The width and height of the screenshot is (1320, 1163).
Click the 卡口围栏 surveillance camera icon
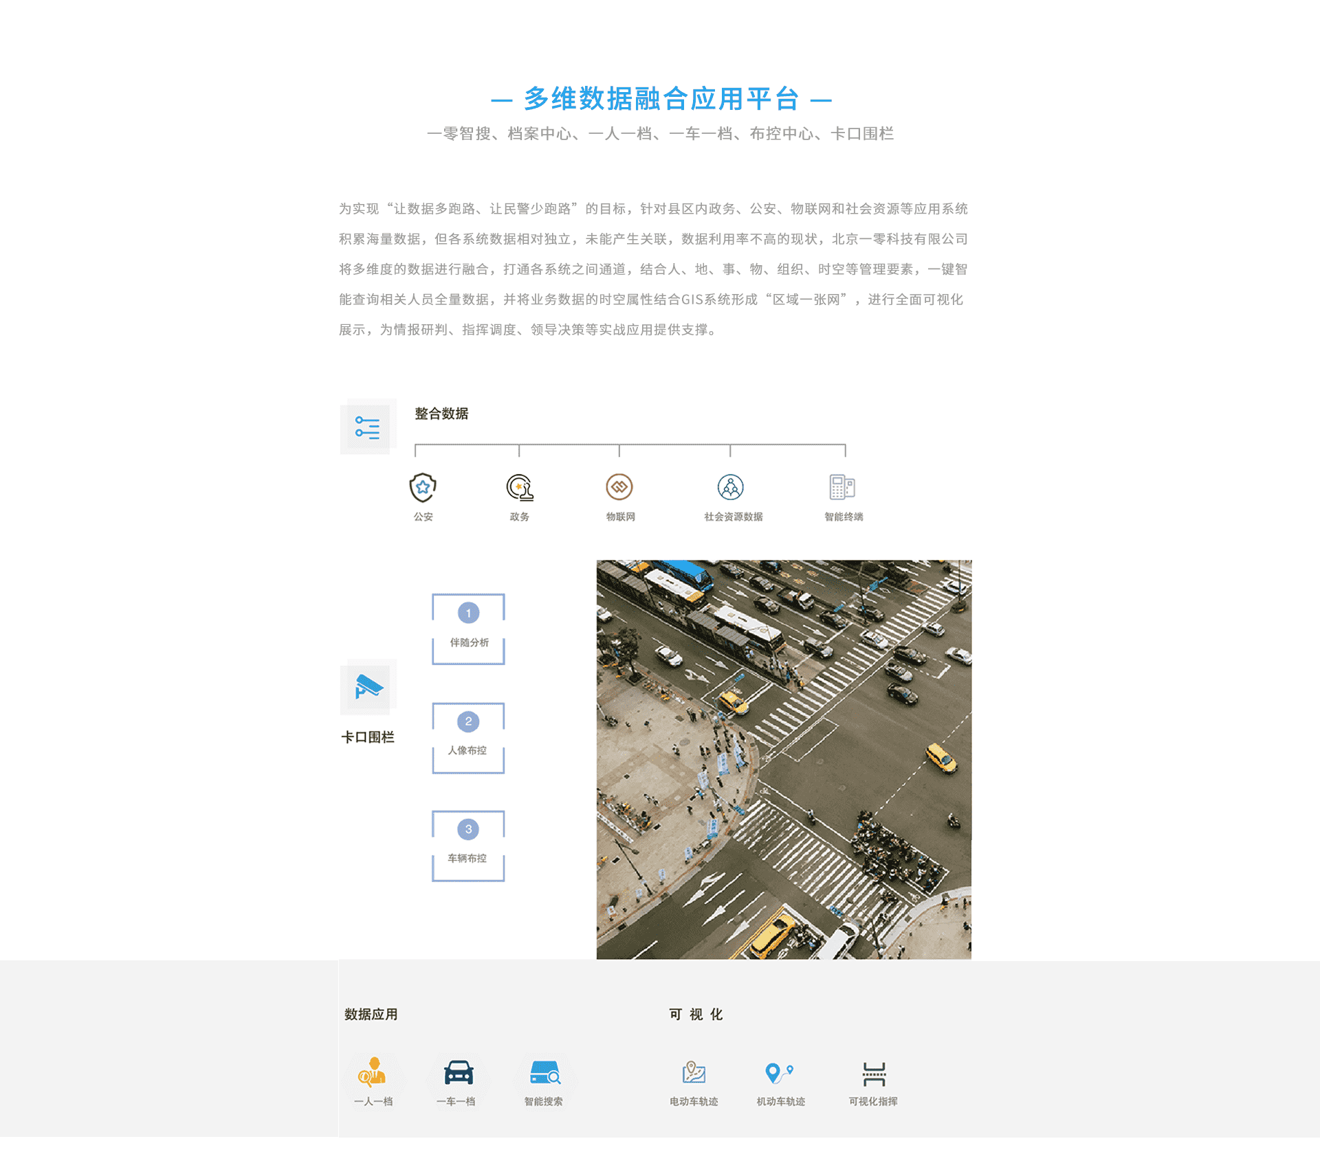click(x=368, y=687)
